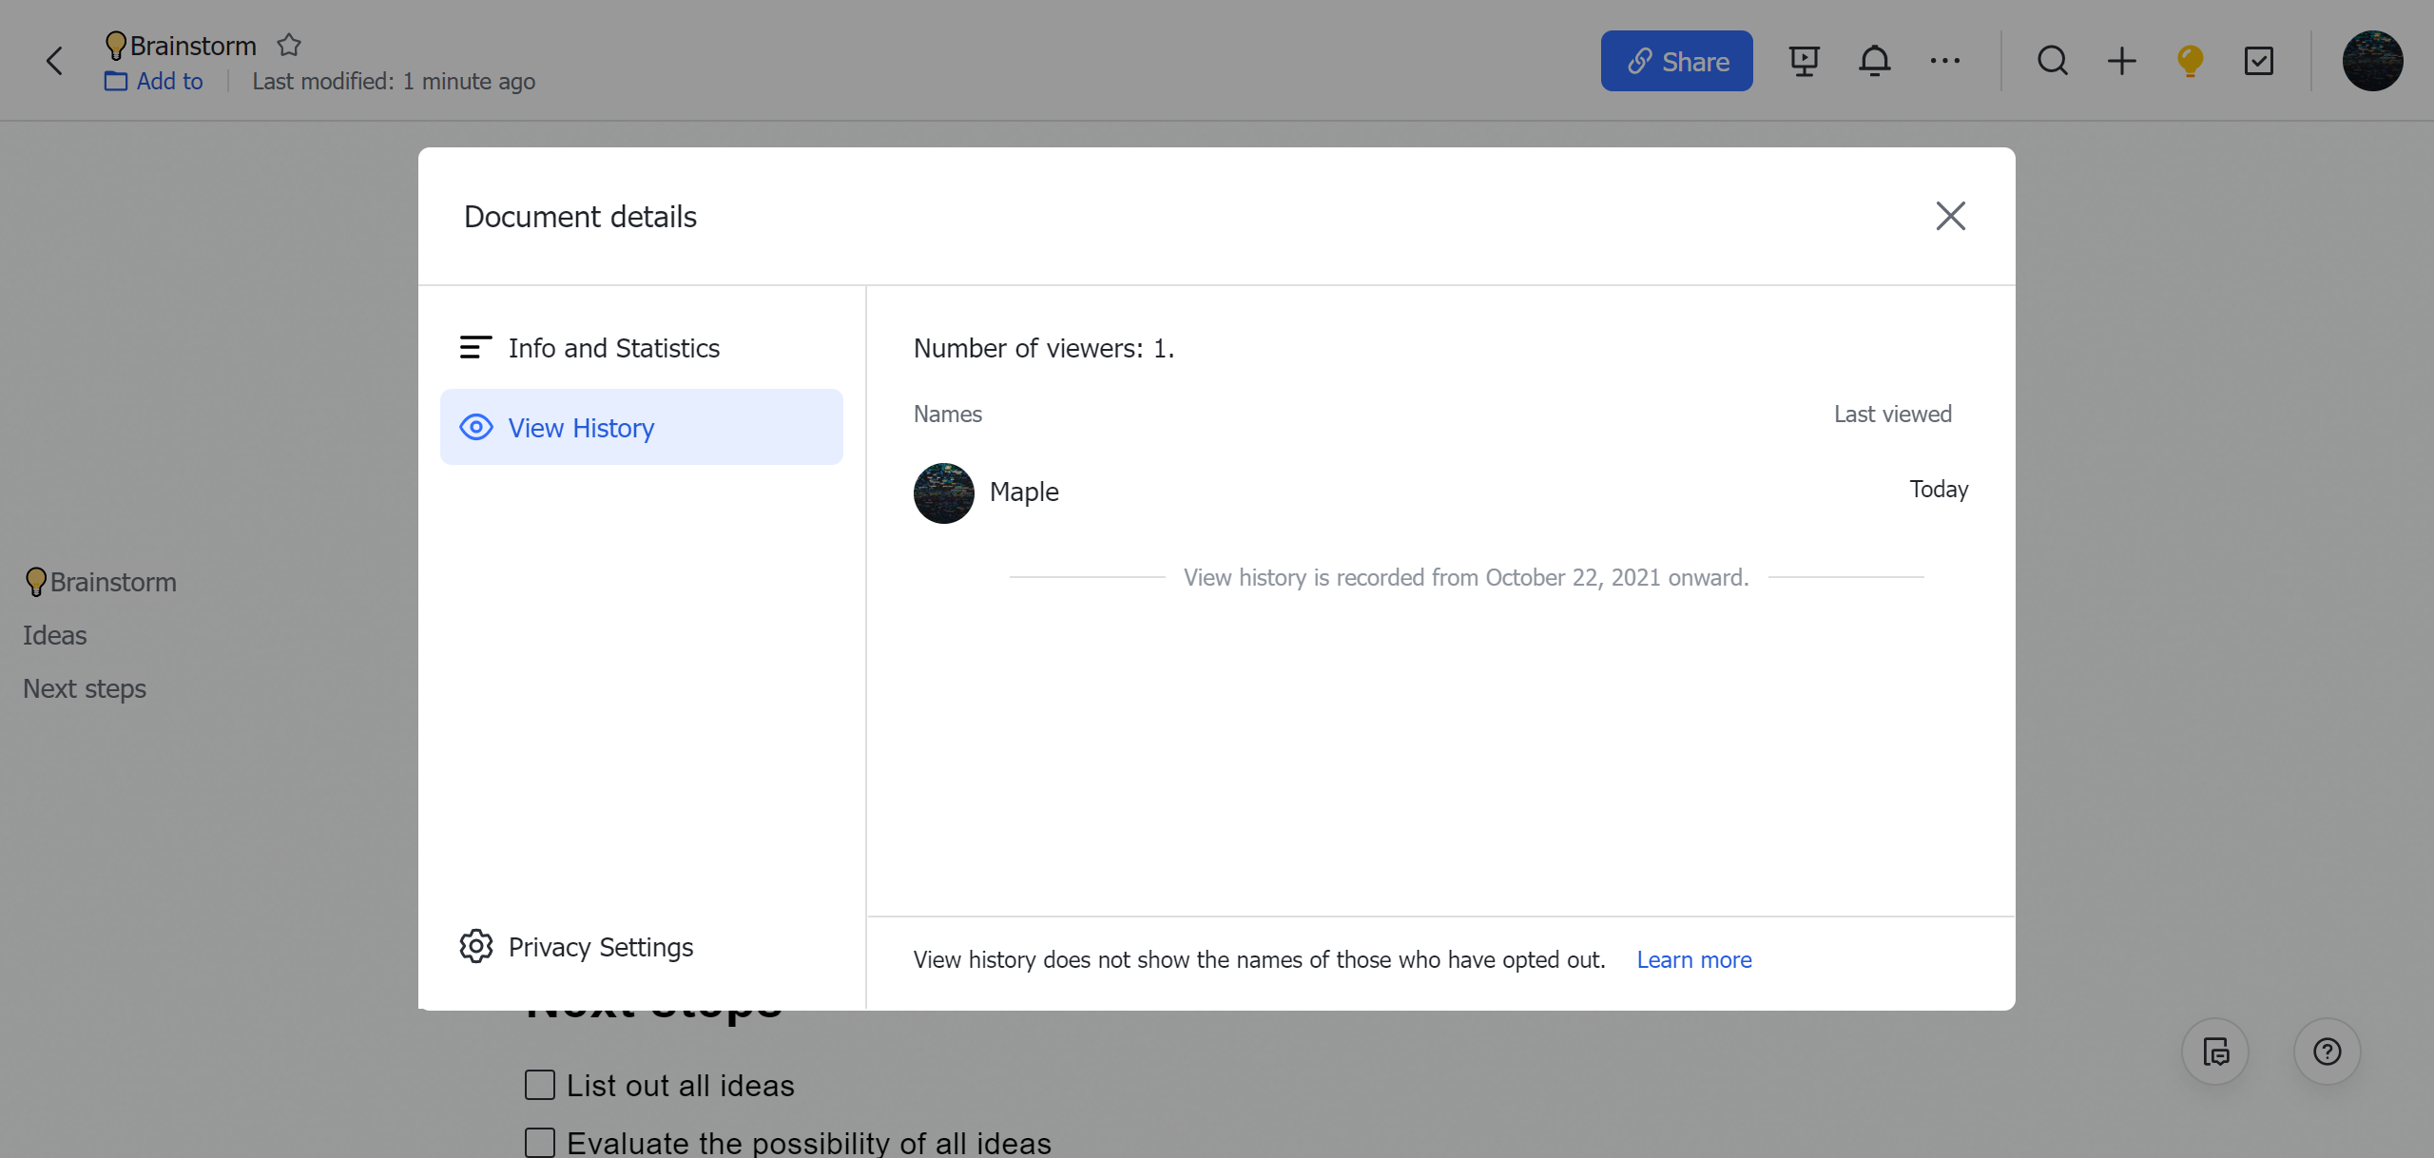Click the Learn more link

[1693, 960]
